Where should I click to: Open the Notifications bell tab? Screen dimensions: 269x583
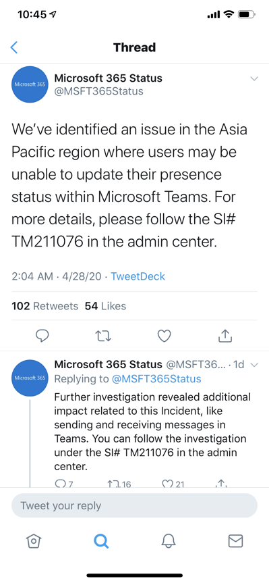pyautogui.click(x=168, y=541)
